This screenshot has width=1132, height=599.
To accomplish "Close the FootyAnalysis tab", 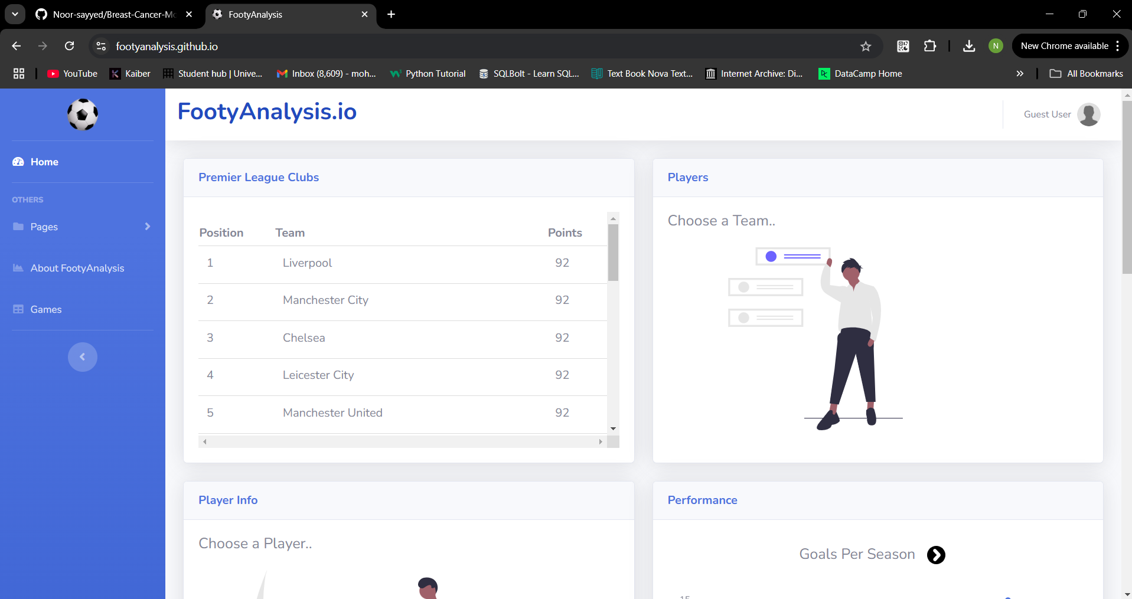I will (x=364, y=14).
